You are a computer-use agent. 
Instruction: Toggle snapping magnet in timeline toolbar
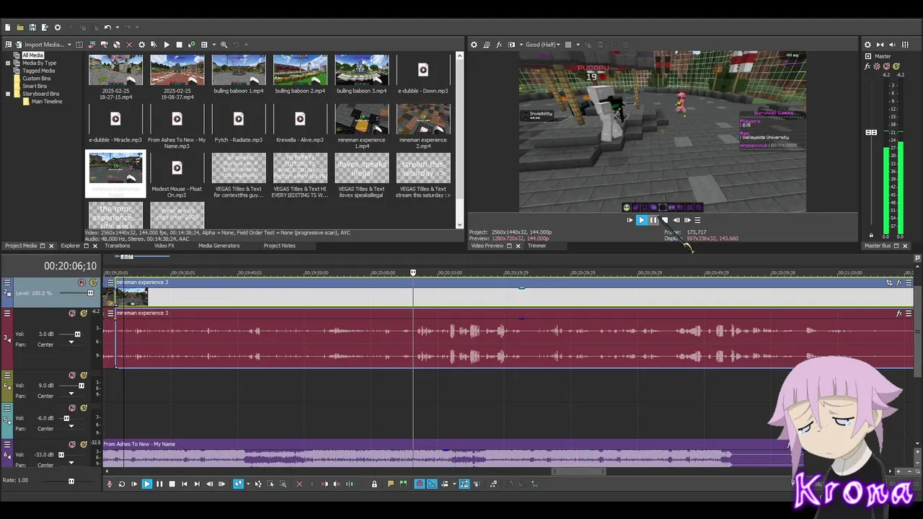(420, 484)
